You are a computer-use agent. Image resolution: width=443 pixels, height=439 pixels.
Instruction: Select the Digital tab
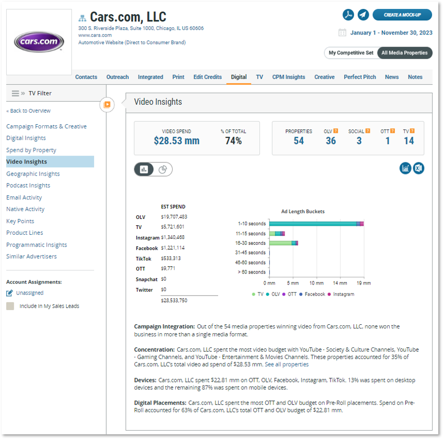click(x=238, y=77)
